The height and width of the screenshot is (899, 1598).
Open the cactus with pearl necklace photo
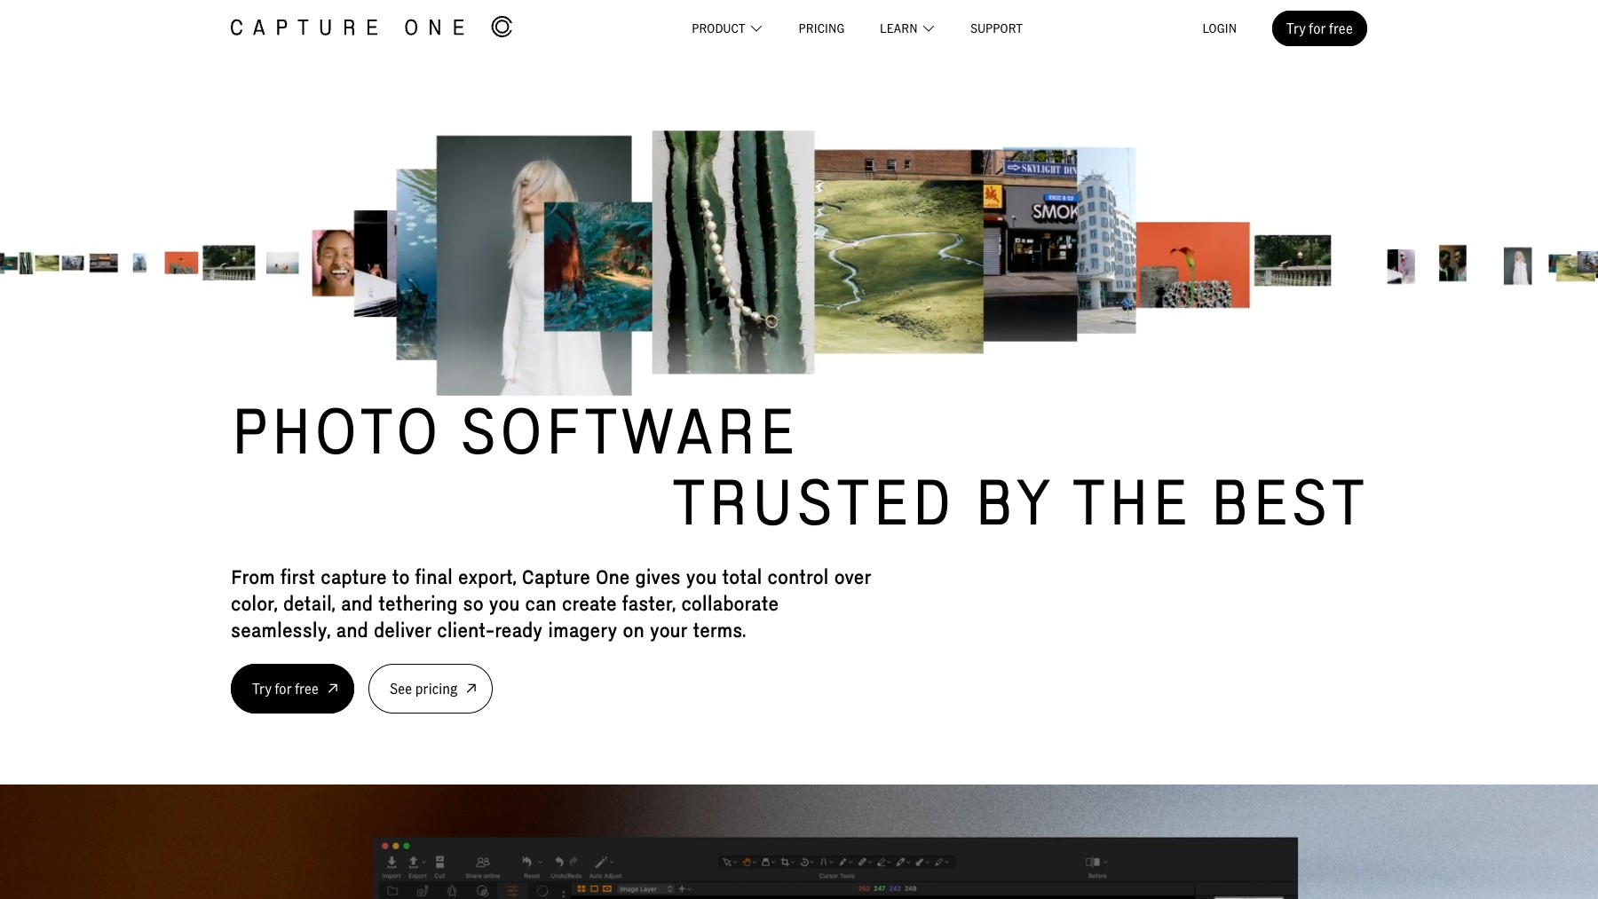pos(733,252)
